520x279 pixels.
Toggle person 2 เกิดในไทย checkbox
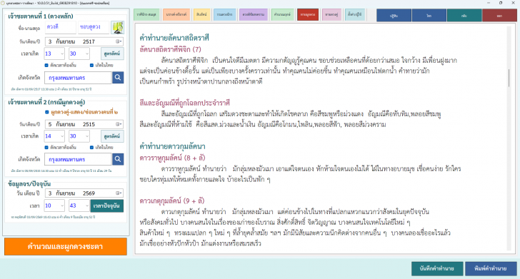92,148
